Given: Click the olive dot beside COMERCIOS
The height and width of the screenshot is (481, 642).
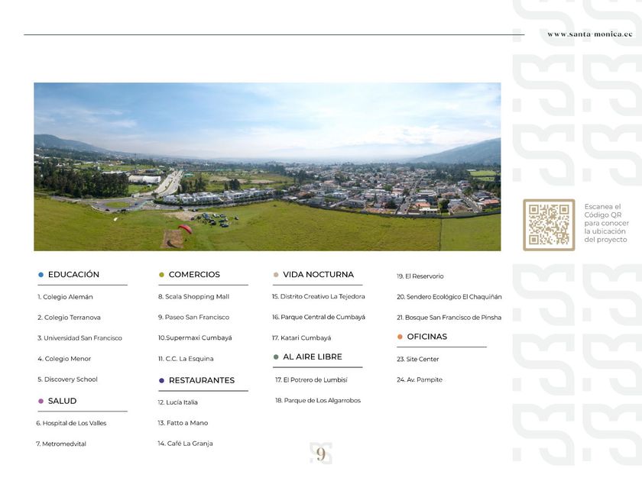Looking at the screenshot, I should click(161, 275).
